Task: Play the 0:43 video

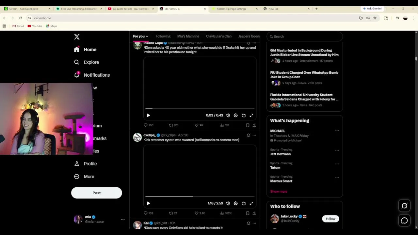Action: pos(148,115)
